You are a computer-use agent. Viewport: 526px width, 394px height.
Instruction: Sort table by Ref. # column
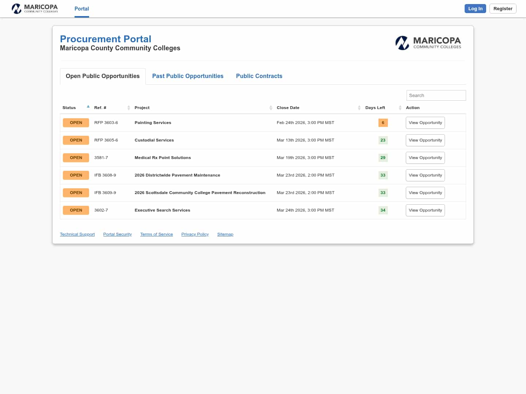pyautogui.click(x=100, y=108)
